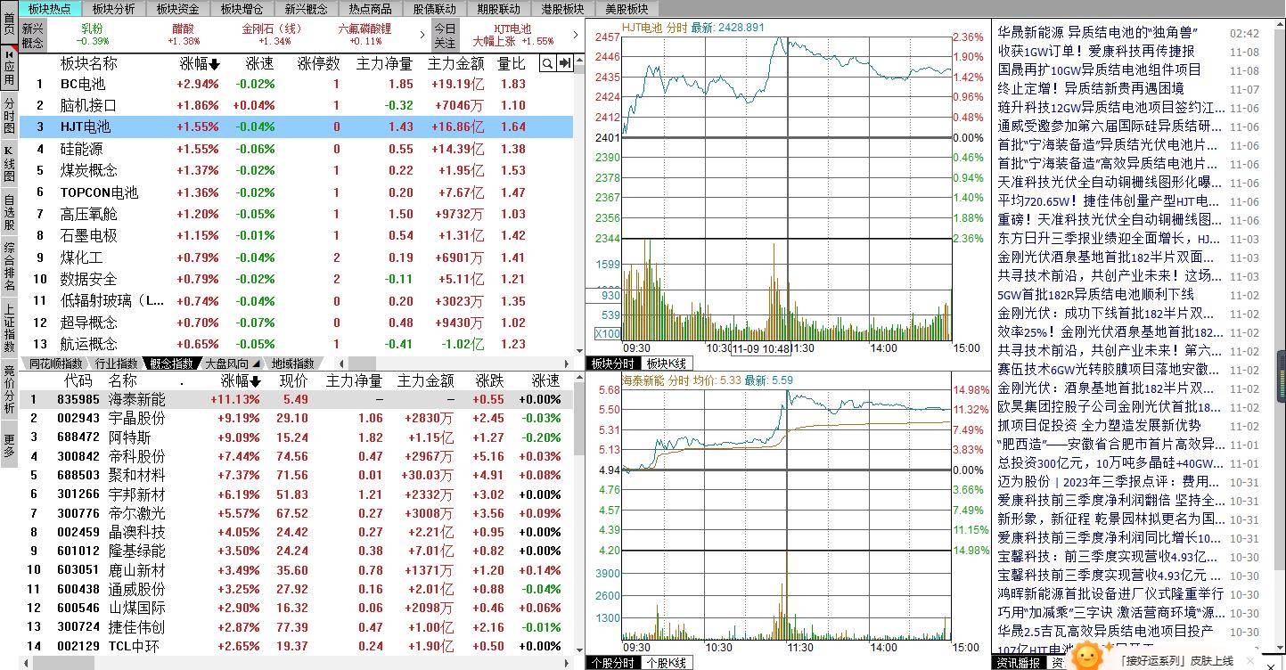Click the sun mascot icon in notification
Viewport: 1286px width, 670px height.
(1086, 657)
